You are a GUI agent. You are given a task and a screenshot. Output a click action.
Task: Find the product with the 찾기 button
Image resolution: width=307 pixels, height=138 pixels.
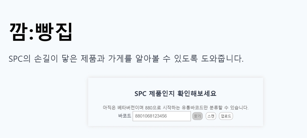197,116
